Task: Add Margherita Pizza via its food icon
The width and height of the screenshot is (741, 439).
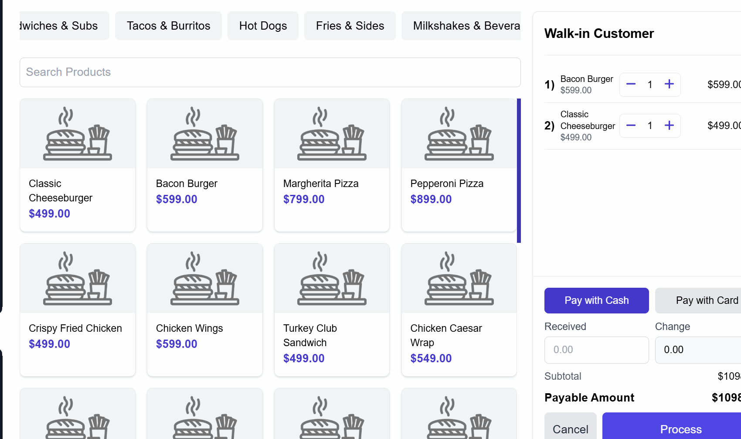Action: click(332, 134)
